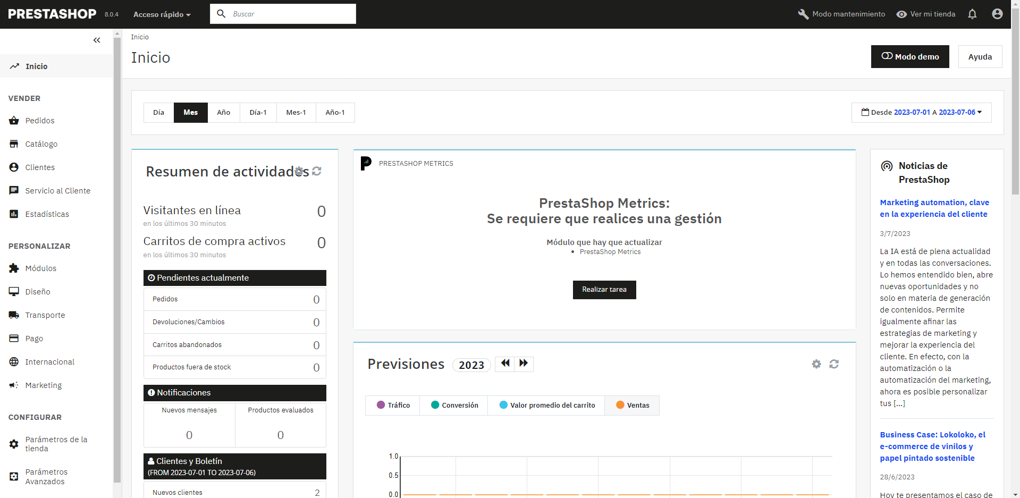This screenshot has width=1020, height=498.
Task: Expand Parámetros de la tienda menu
Action: tap(56, 444)
